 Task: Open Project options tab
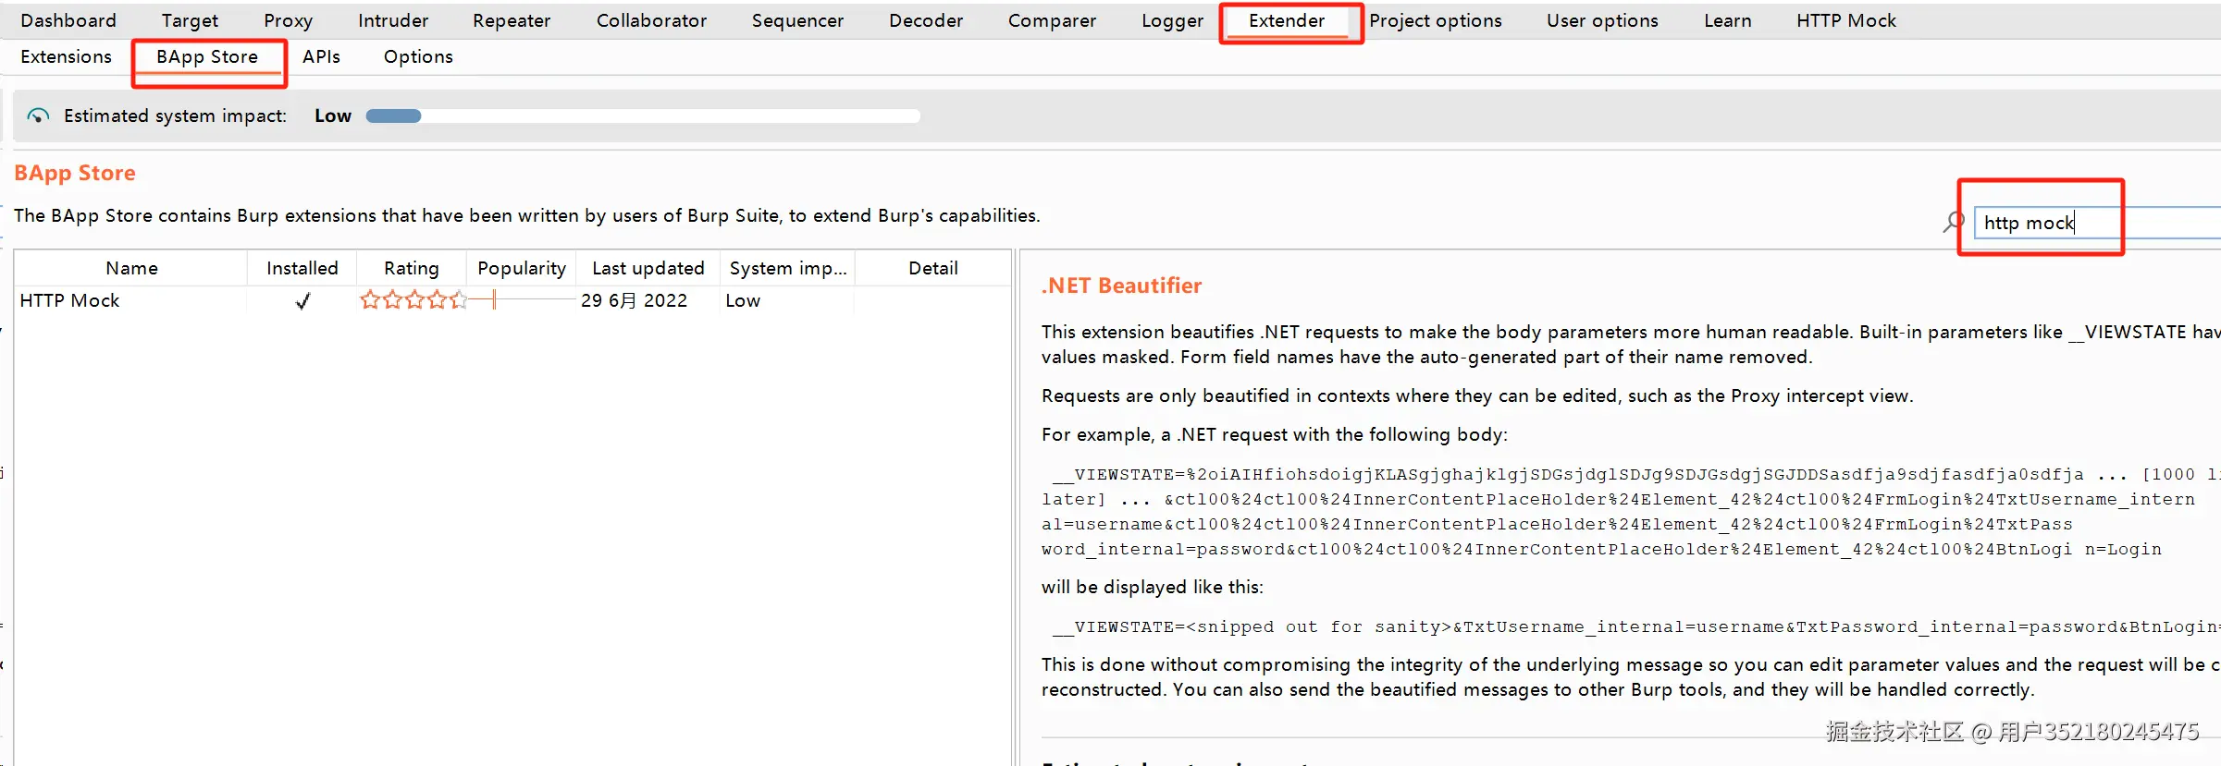tap(1436, 20)
